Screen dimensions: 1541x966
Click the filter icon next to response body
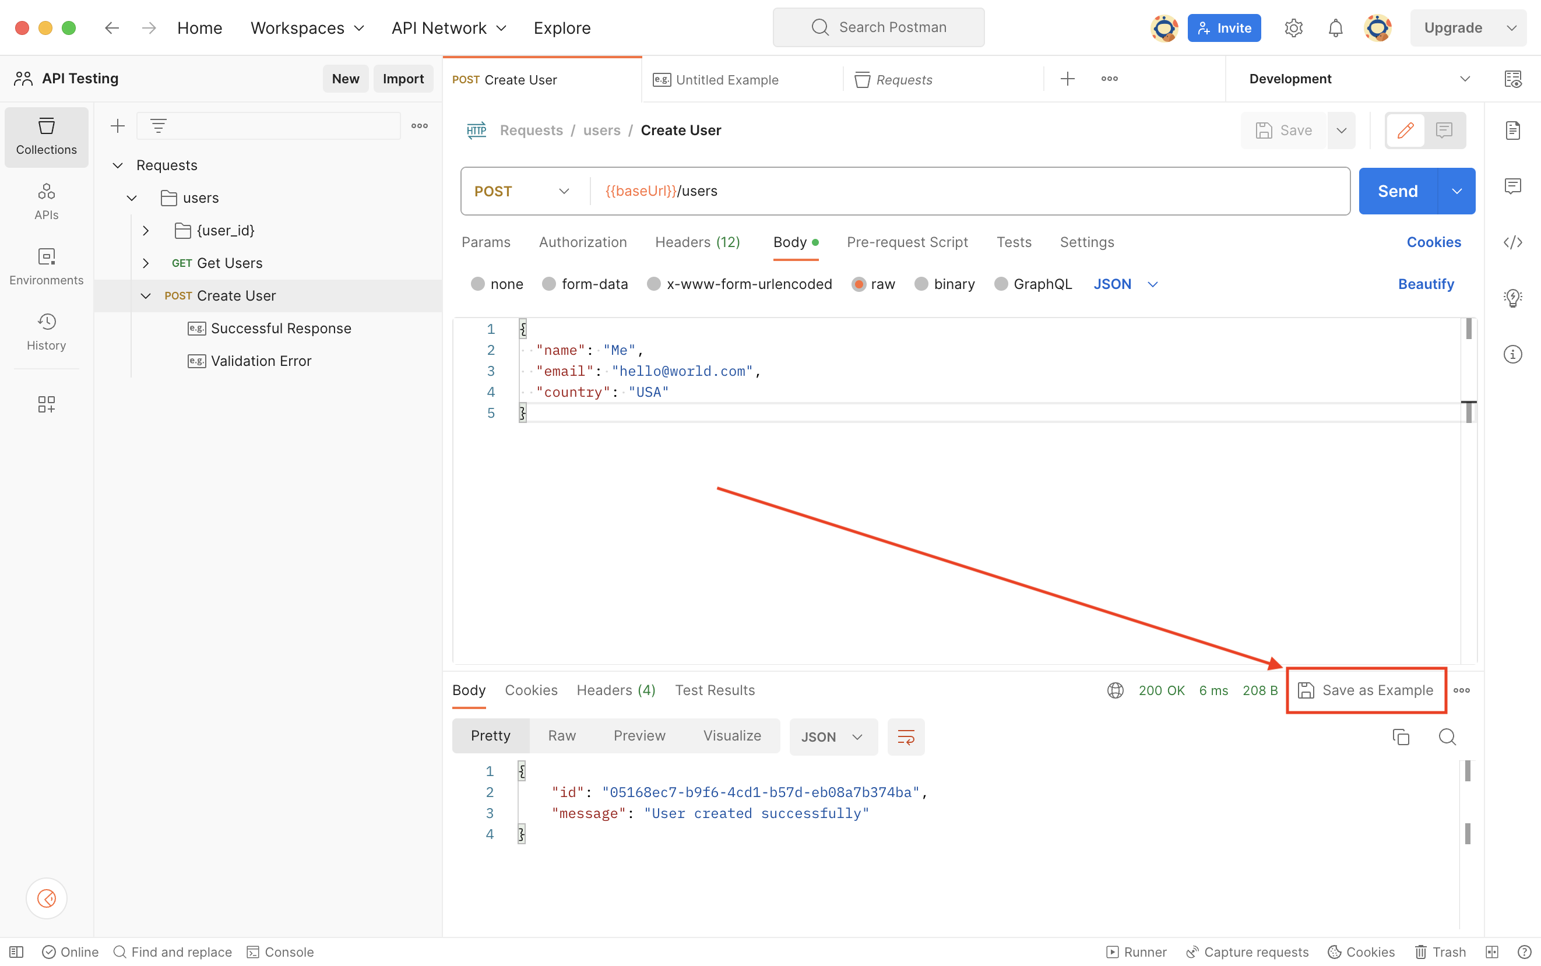coord(905,737)
